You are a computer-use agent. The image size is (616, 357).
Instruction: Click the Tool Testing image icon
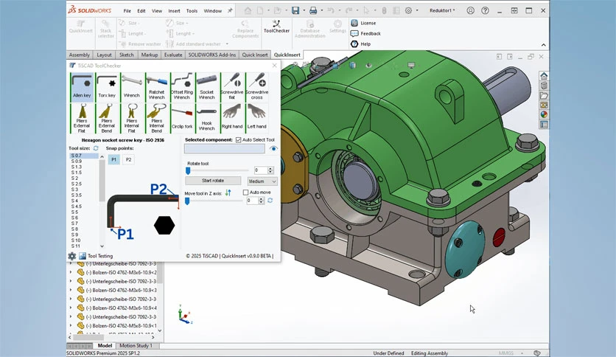[x=83, y=256]
